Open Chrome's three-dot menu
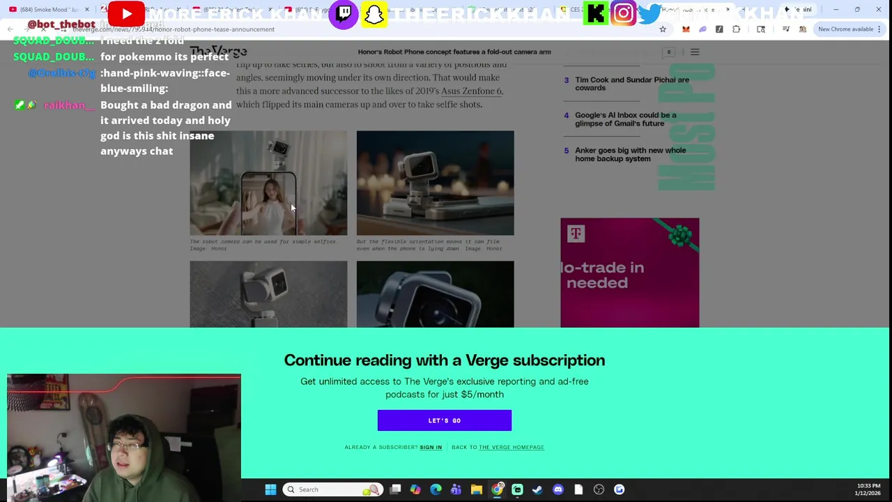 (x=879, y=29)
